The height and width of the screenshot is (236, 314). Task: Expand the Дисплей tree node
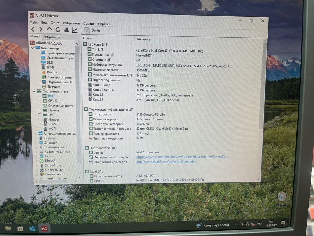pyautogui.click(x=36, y=143)
